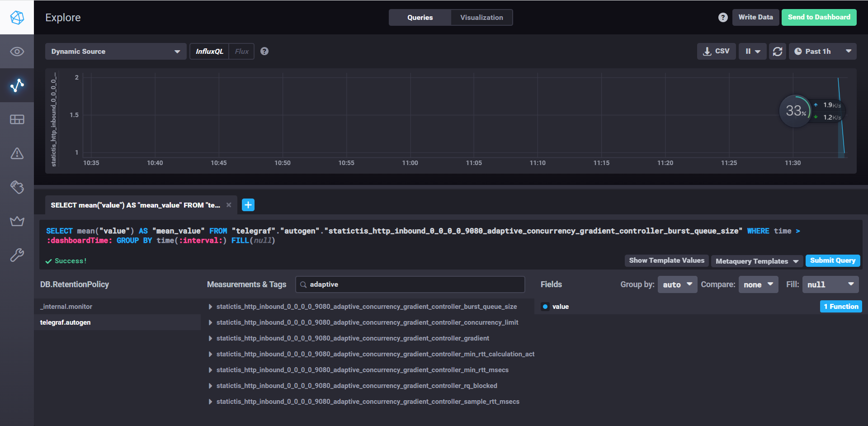Select InfluxQL query language
The image size is (868, 426).
pos(209,52)
